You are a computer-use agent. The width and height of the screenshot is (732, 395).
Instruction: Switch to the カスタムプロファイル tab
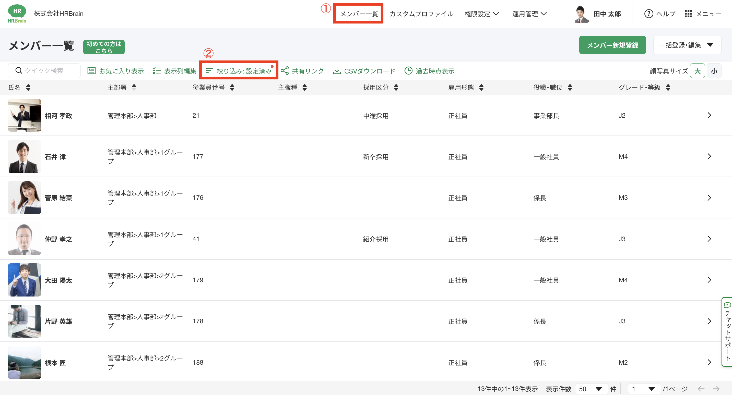click(421, 14)
